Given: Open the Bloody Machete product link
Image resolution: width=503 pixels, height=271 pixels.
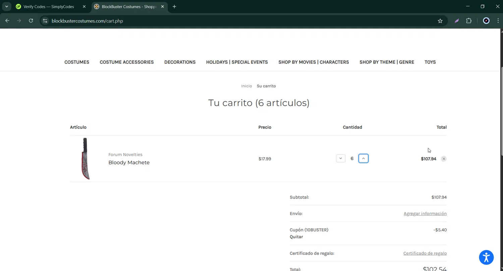Looking at the screenshot, I should 129,162.
